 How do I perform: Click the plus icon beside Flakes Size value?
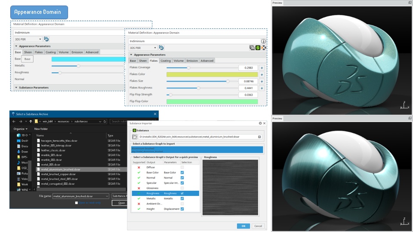click(x=262, y=81)
